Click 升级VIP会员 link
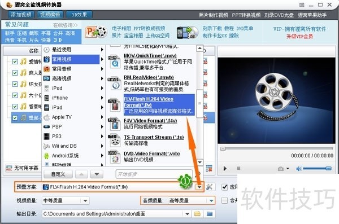Viewport: 339px width, 224px height. click(299, 36)
